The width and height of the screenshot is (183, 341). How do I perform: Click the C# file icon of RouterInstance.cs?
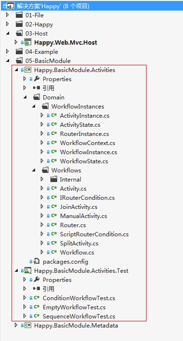tap(54, 134)
